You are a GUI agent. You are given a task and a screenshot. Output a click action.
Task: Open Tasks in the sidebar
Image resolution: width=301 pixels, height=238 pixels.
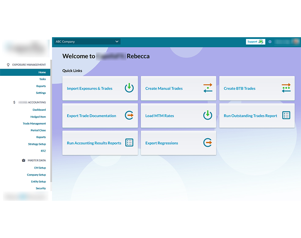click(x=42, y=79)
